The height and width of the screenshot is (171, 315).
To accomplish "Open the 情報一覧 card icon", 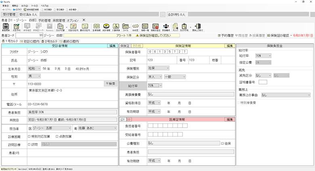I will coord(145,26).
